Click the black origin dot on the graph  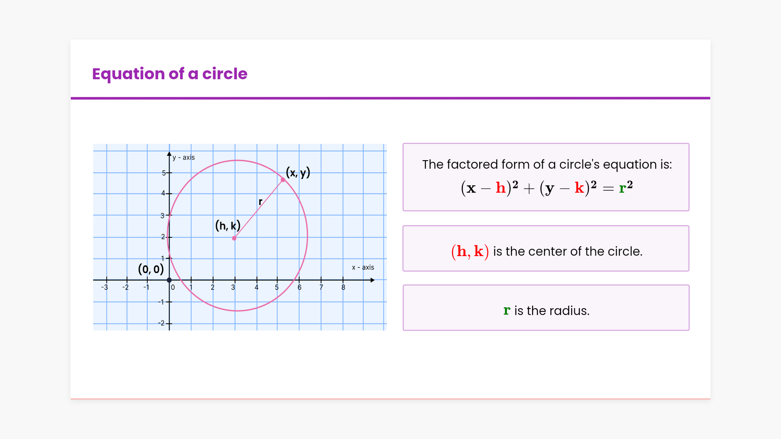(x=169, y=280)
